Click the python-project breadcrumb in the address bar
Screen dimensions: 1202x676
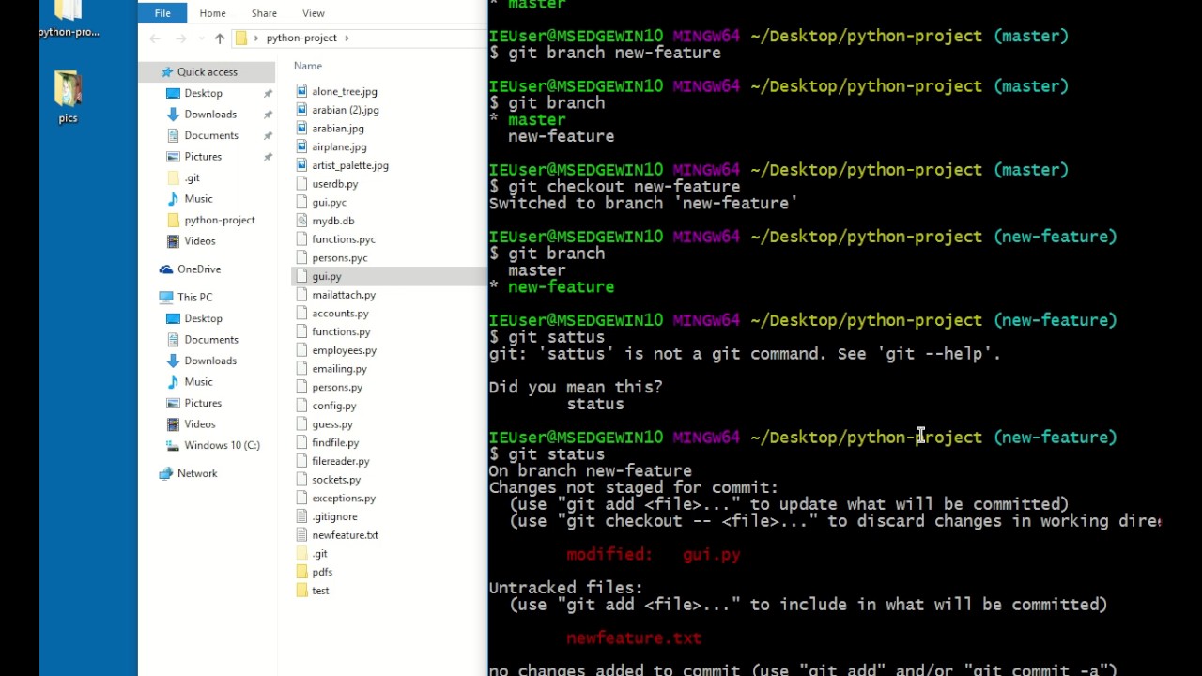(301, 38)
